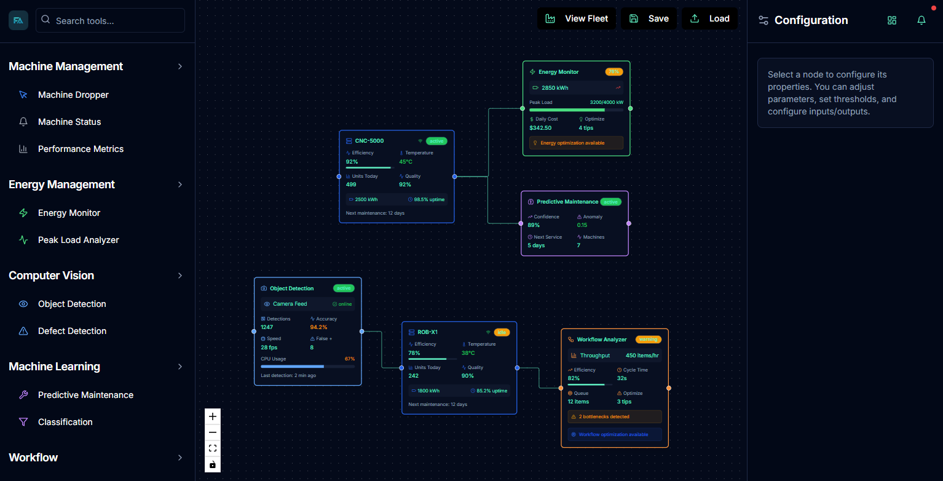Click the CNC-5000 active status badge
943x481 pixels.
(x=436, y=141)
